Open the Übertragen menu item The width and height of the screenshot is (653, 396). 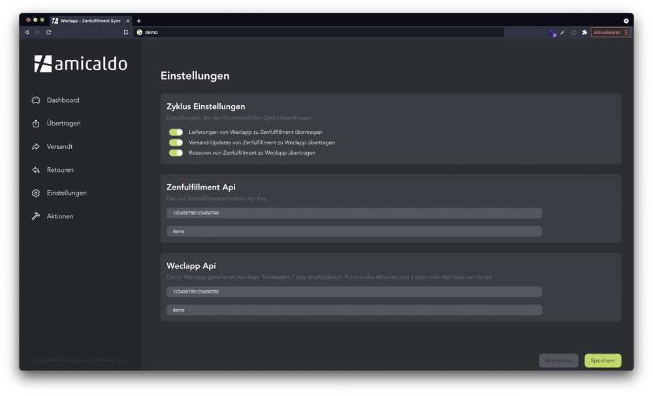tap(64, 124)
